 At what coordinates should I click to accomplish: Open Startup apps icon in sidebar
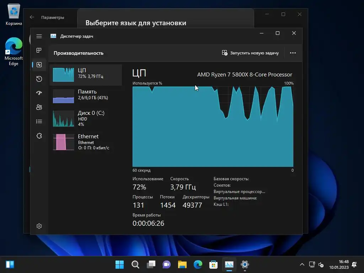39,93
